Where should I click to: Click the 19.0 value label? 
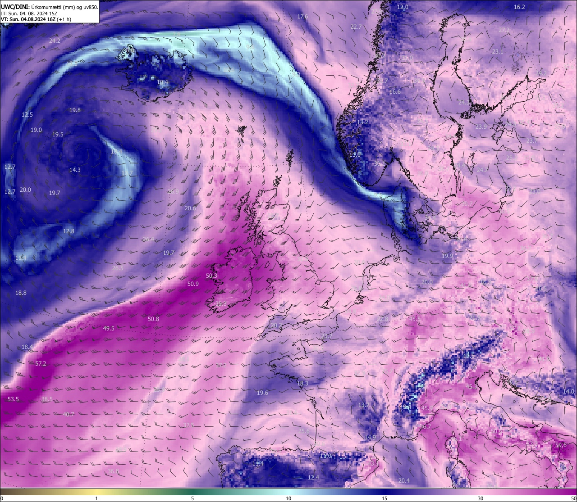tap(36, 130)
